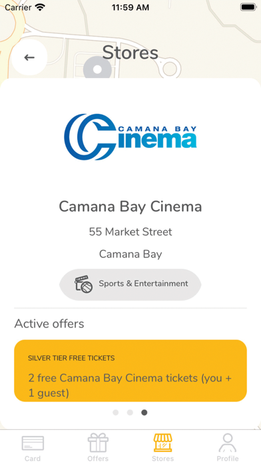Click the Sports & Entertainment category icon

point(83,284)
